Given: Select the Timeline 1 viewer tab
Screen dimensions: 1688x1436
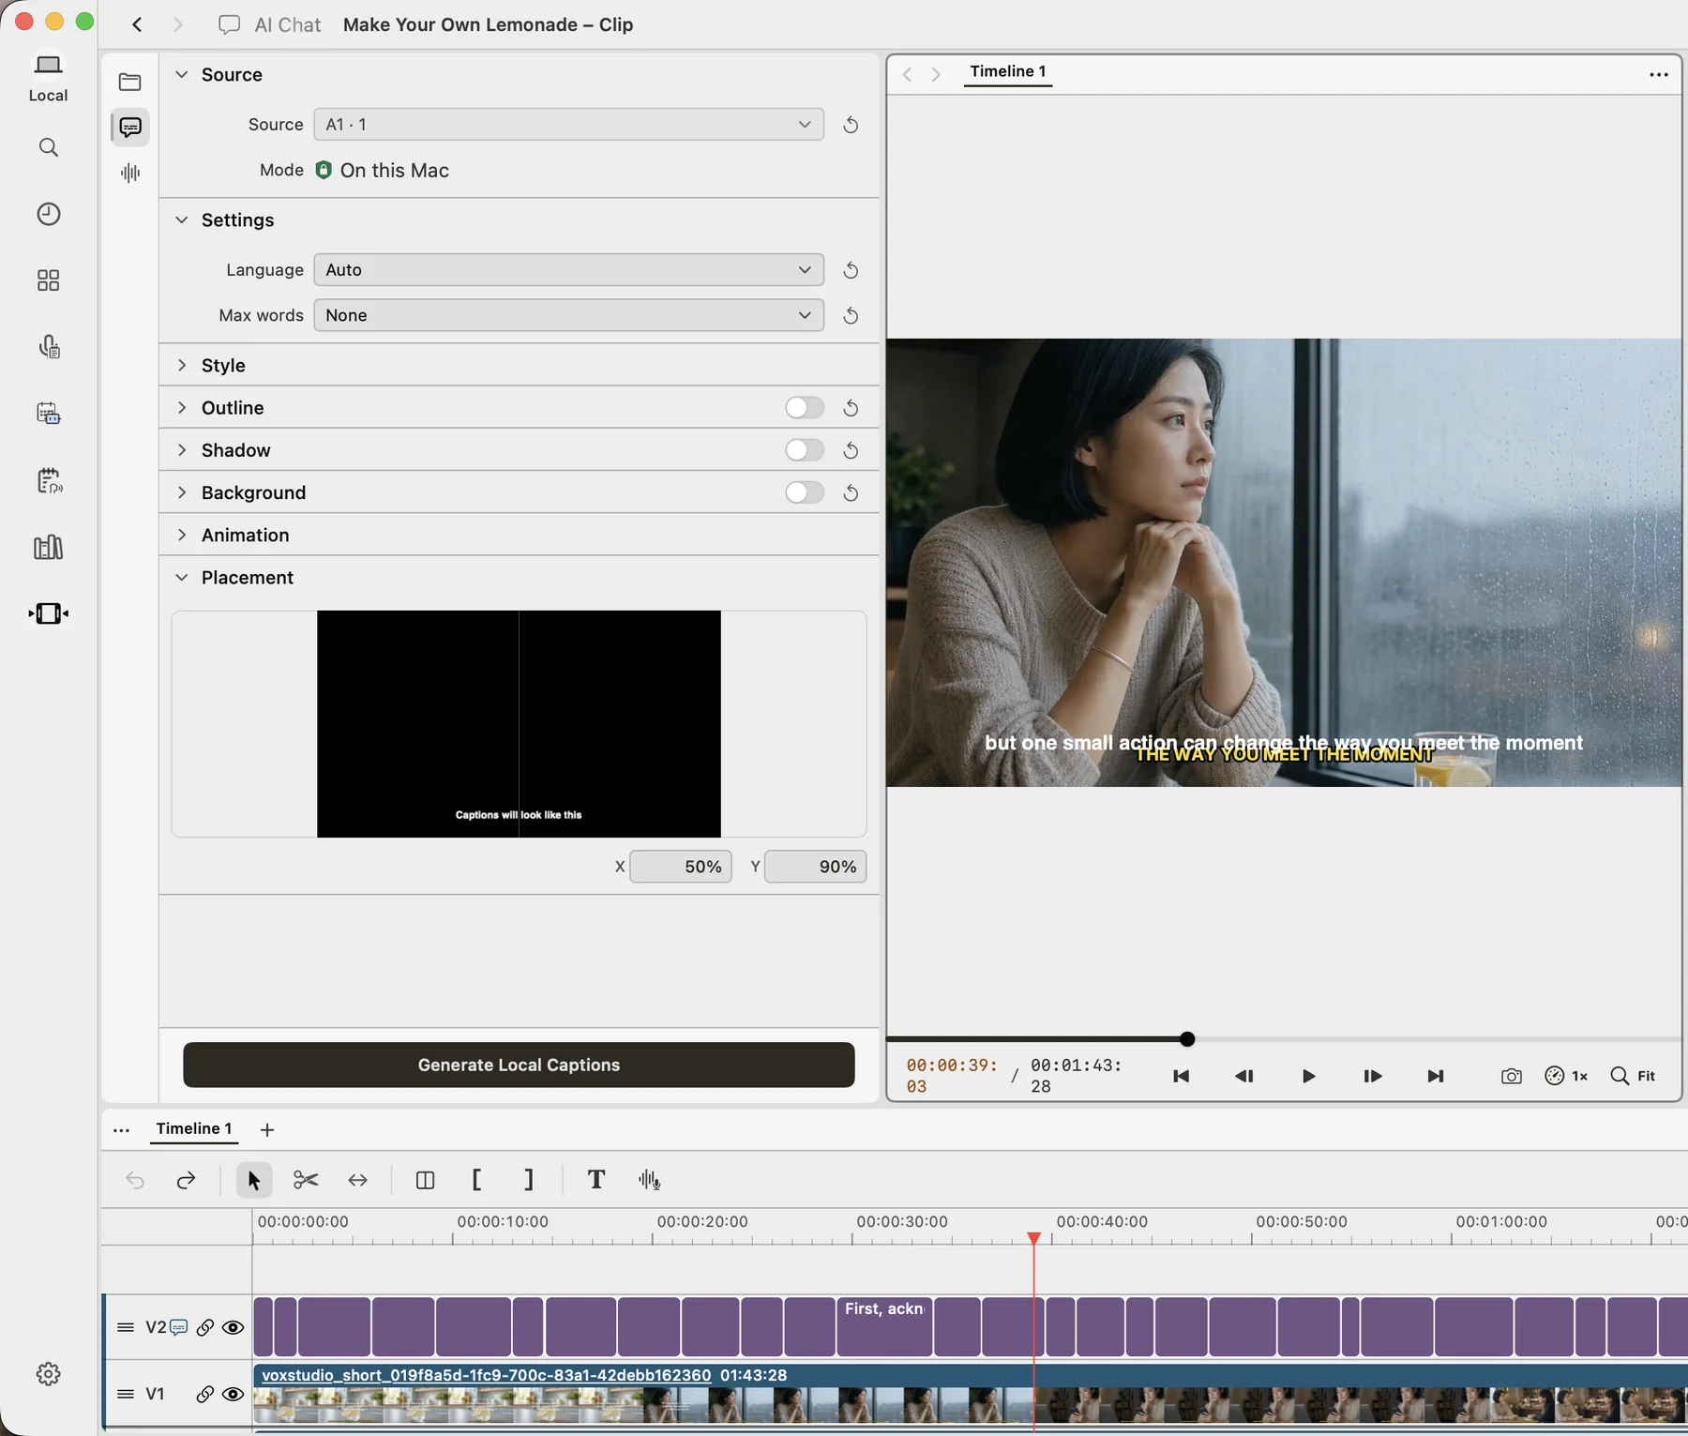Looking at the screenshot, I should coord(1008,71).
